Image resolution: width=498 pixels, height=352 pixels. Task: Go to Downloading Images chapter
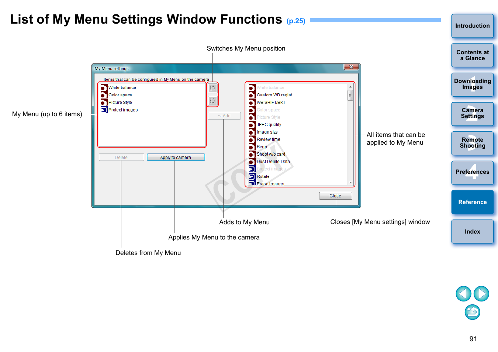(472, 84)
